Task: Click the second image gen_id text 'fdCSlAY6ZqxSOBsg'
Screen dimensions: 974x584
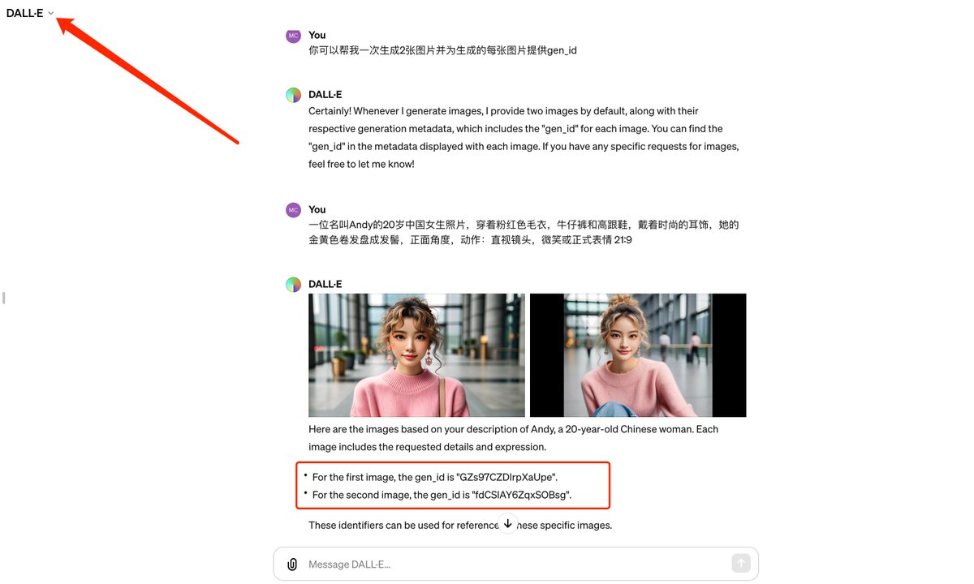Action: 523,495
